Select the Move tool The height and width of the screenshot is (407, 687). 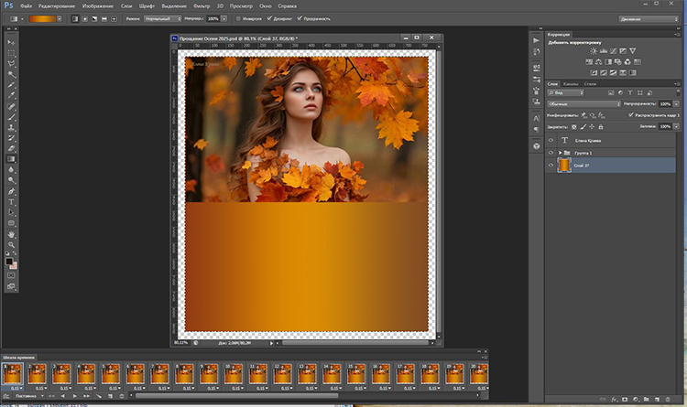pos(12,42)
